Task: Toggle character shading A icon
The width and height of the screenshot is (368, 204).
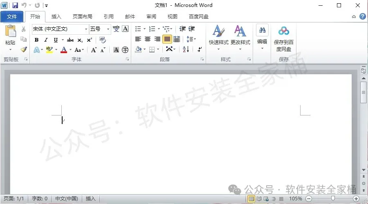Action: (116, 50)
